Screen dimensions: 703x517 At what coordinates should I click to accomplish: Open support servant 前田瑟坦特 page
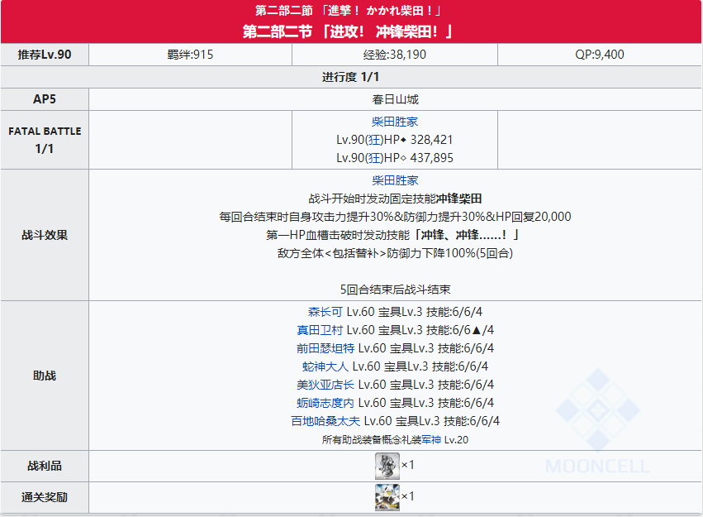325,348
